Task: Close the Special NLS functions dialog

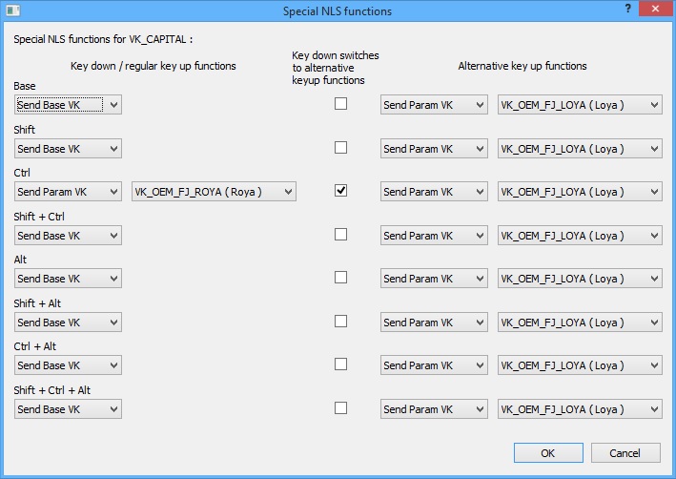Action: click(655, 9)
